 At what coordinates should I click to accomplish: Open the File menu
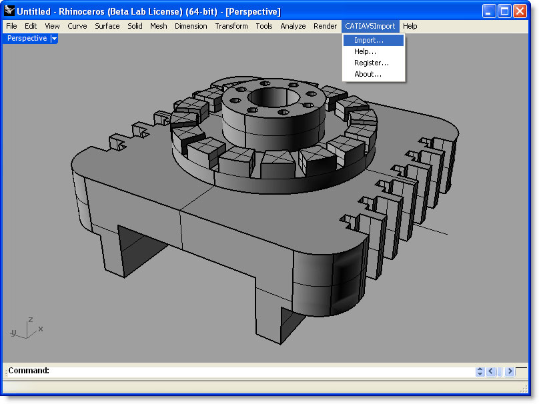[11, 26]
